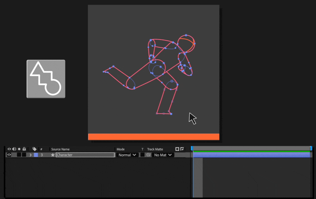Click the Solo dot column header icon
This screenshot has height=199, width=316.
point(19,149)
